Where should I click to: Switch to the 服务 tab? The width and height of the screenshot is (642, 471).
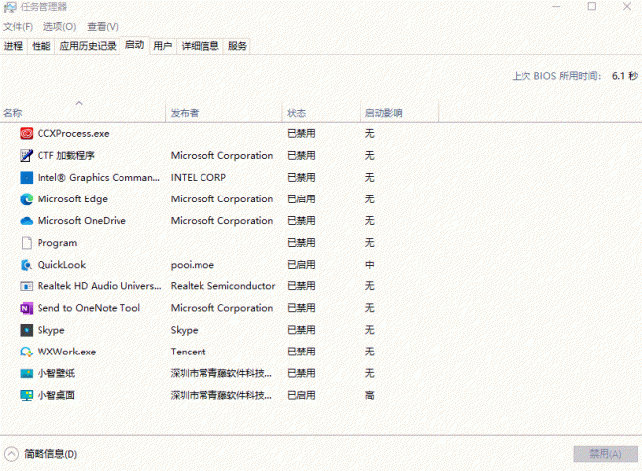pyautogui.click(x=237, y=46)
